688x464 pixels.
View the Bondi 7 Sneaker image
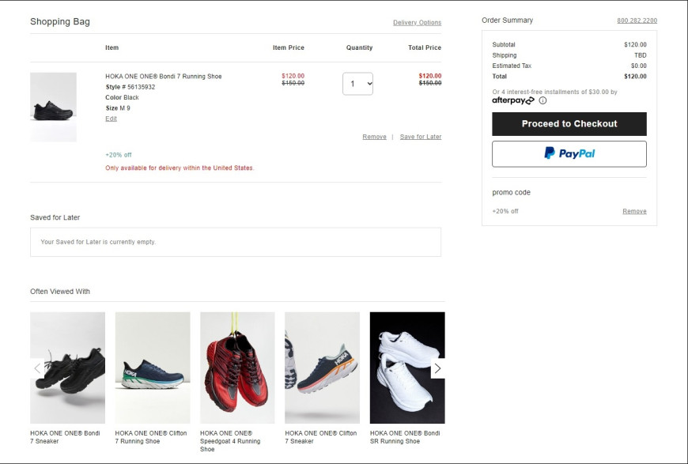pyautogui.click(x=67, y=368)
